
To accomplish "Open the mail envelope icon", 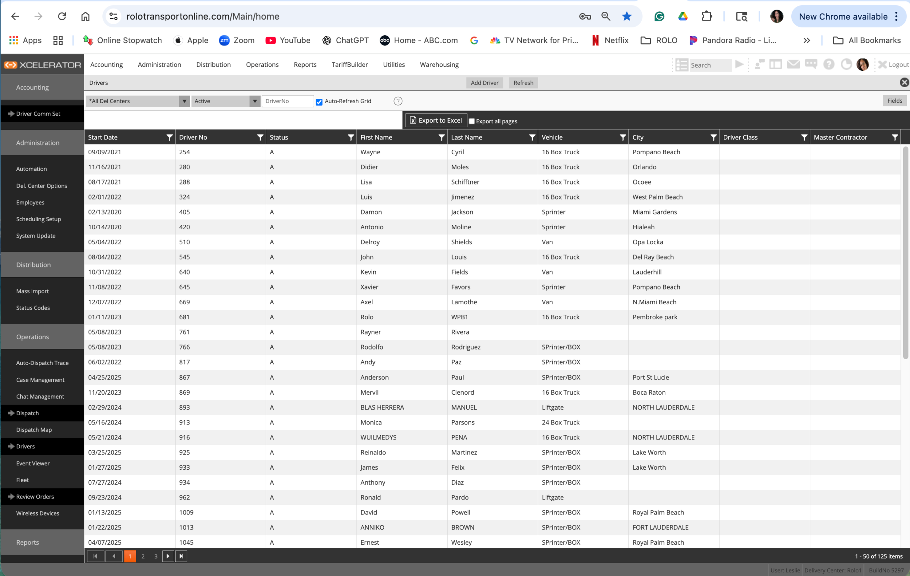I will (793, 64).
